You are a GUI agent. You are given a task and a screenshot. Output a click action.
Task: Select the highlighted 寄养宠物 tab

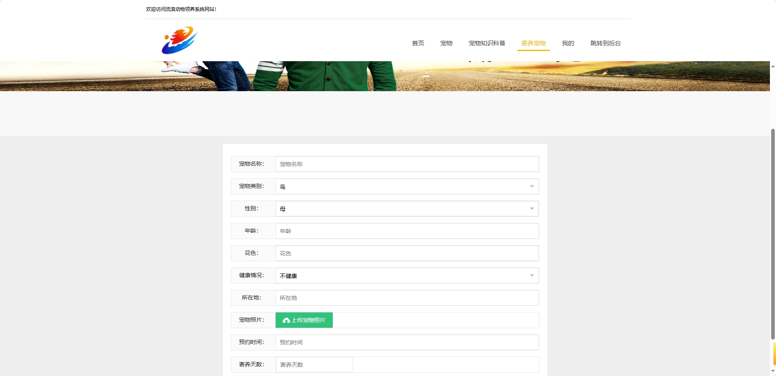[x=534, y=43]
